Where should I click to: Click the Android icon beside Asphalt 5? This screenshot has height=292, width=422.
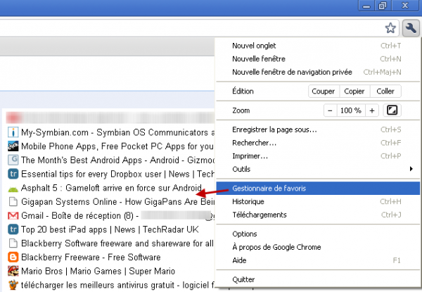tap(13, 188)
